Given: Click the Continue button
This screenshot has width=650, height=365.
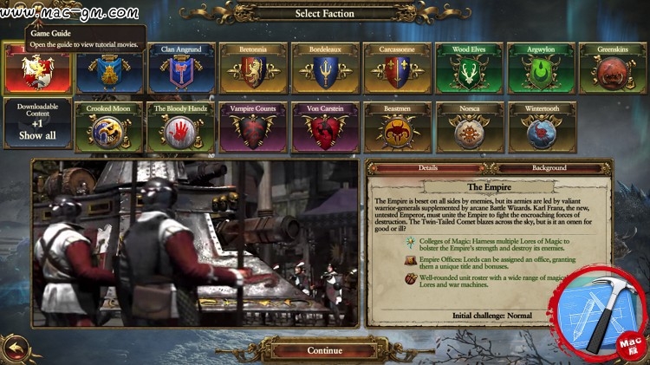Looking at the screenshot, I should point(325,350).
